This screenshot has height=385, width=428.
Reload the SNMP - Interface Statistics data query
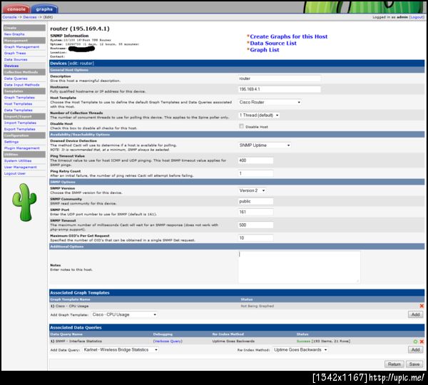(x=415, y=342)
